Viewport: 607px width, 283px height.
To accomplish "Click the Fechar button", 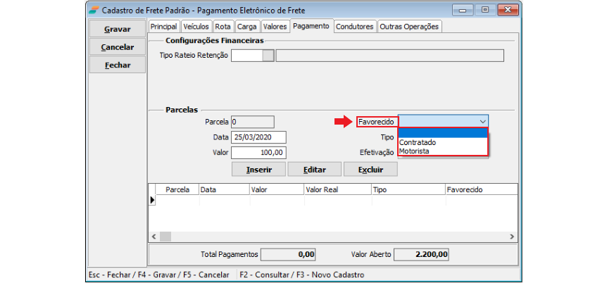I will pos(117,64).
